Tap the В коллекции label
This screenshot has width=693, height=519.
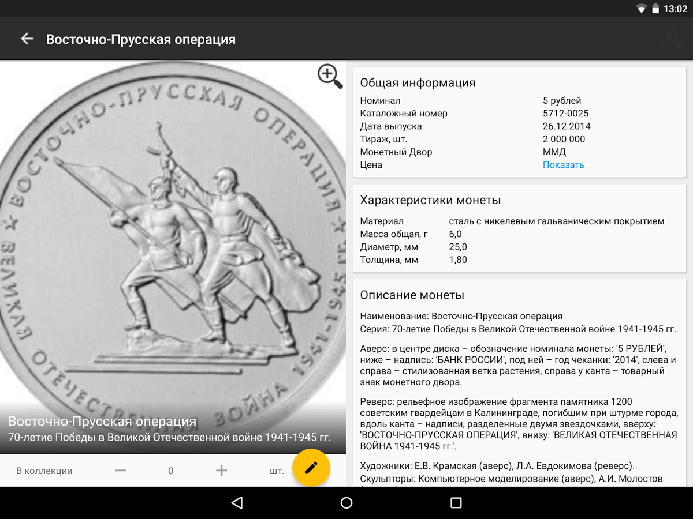tap(44, 471)
